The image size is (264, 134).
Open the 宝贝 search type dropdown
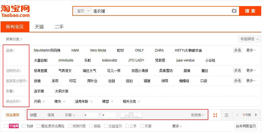click(83, 11)
